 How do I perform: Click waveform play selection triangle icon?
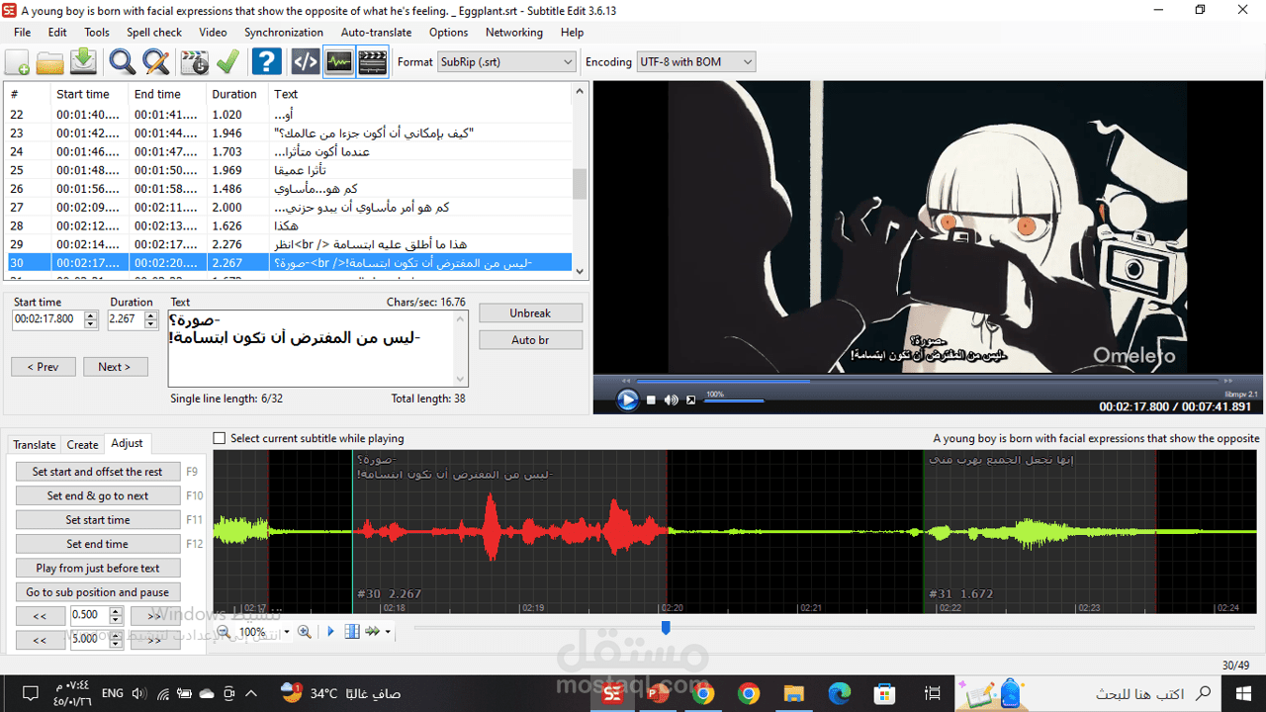(x=331, y=631)
